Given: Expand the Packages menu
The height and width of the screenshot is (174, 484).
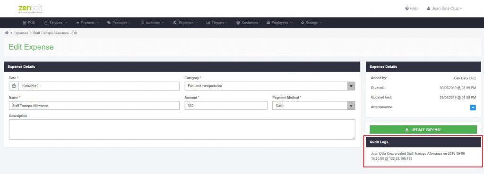Looking at the screenshot, I should [x=120, y=23].
